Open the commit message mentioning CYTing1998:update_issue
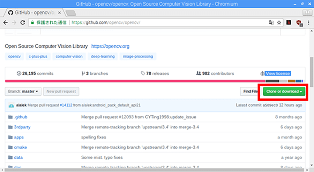The image size is (314, 172). (139, 117)
